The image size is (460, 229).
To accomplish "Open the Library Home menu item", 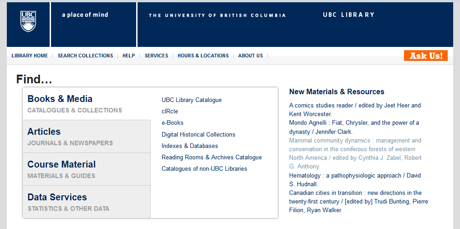I will (x=30, y=56).
